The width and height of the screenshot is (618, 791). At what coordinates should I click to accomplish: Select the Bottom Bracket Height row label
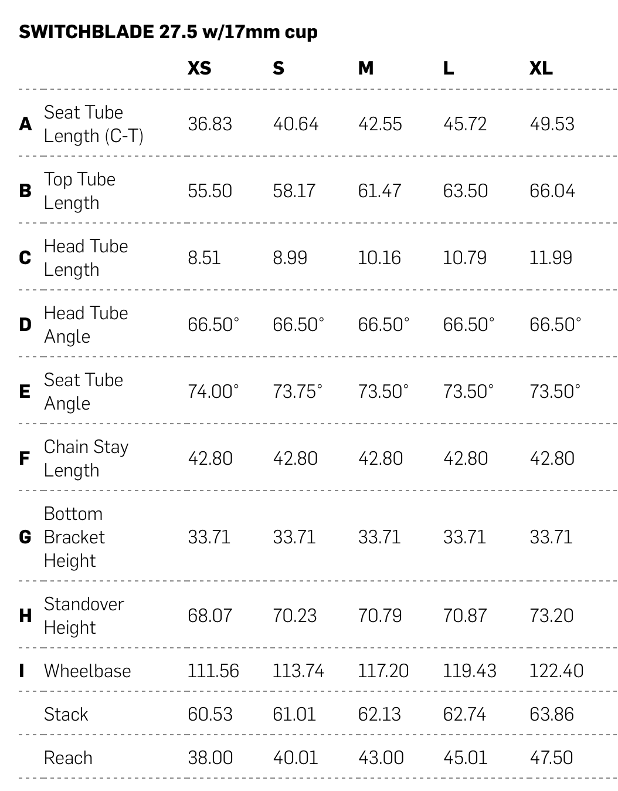pyautogui.click(x=74, y=537)
